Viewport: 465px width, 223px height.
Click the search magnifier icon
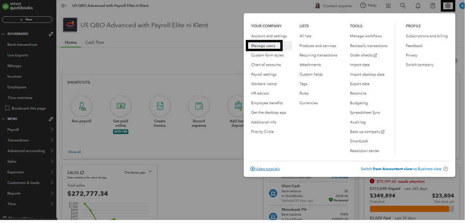click(x=403, y=6)
